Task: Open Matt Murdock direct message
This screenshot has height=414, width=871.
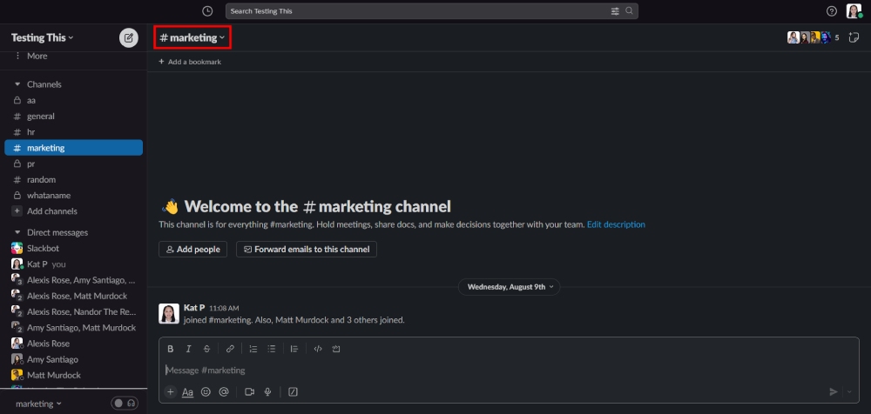Action: pyautogui.click(x=73, y=375)
